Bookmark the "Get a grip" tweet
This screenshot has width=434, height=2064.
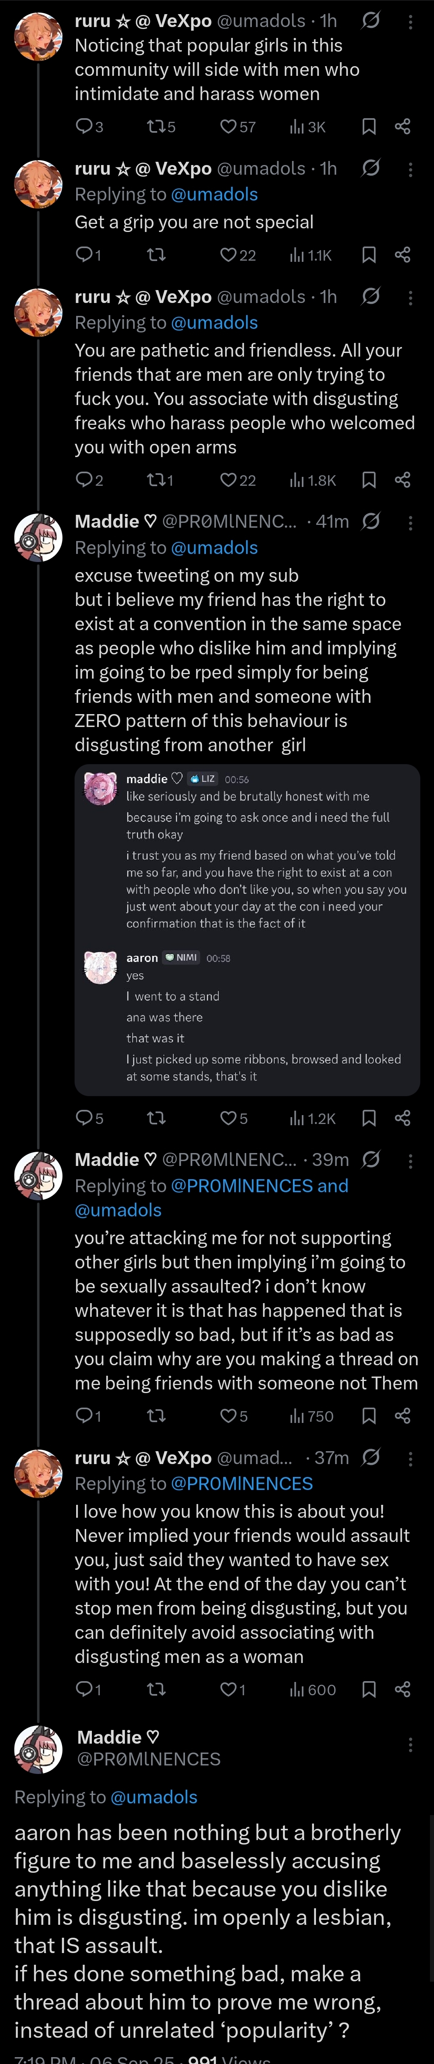(369, 255)
